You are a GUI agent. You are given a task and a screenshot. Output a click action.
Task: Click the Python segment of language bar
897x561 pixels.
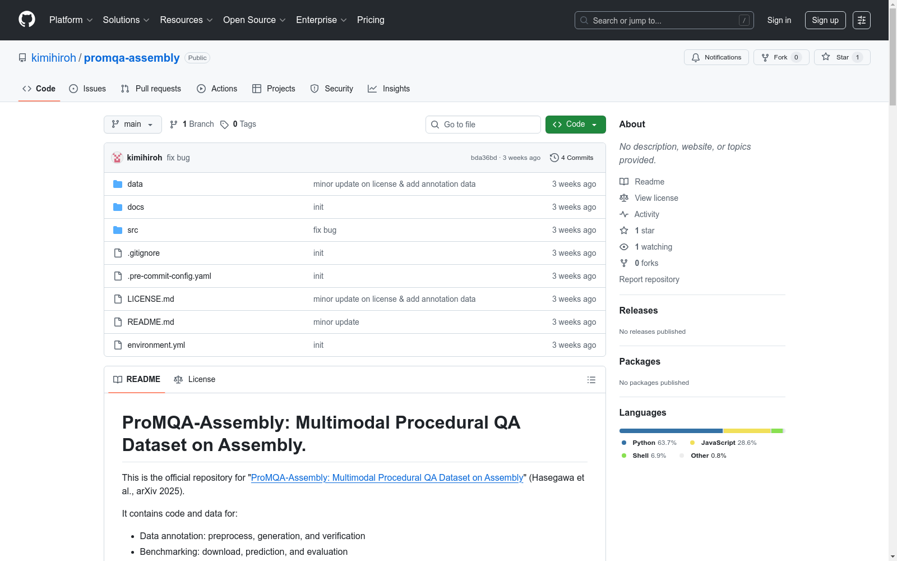pyautogui.click(x=671, y=431)
